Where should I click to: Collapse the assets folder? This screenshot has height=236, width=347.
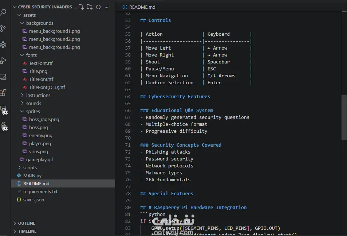[19, 15]
